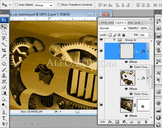Switch to the Brushes tab
Image resolution: width=162 pixels, height=128 pixels.
(131, 22)
